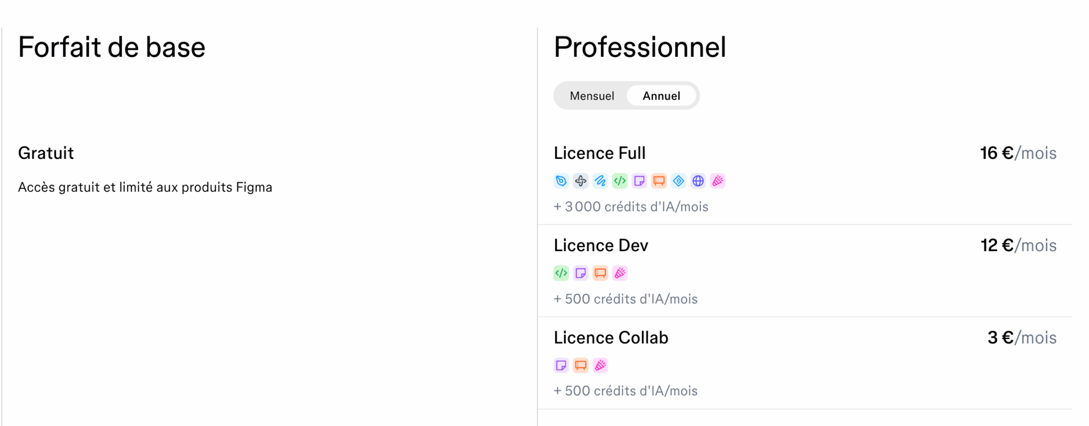Click the pink party popper icon under Licence Full

click(x=718, y=181)
